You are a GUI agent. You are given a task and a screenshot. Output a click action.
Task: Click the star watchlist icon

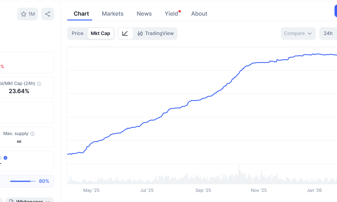[24, 14]
